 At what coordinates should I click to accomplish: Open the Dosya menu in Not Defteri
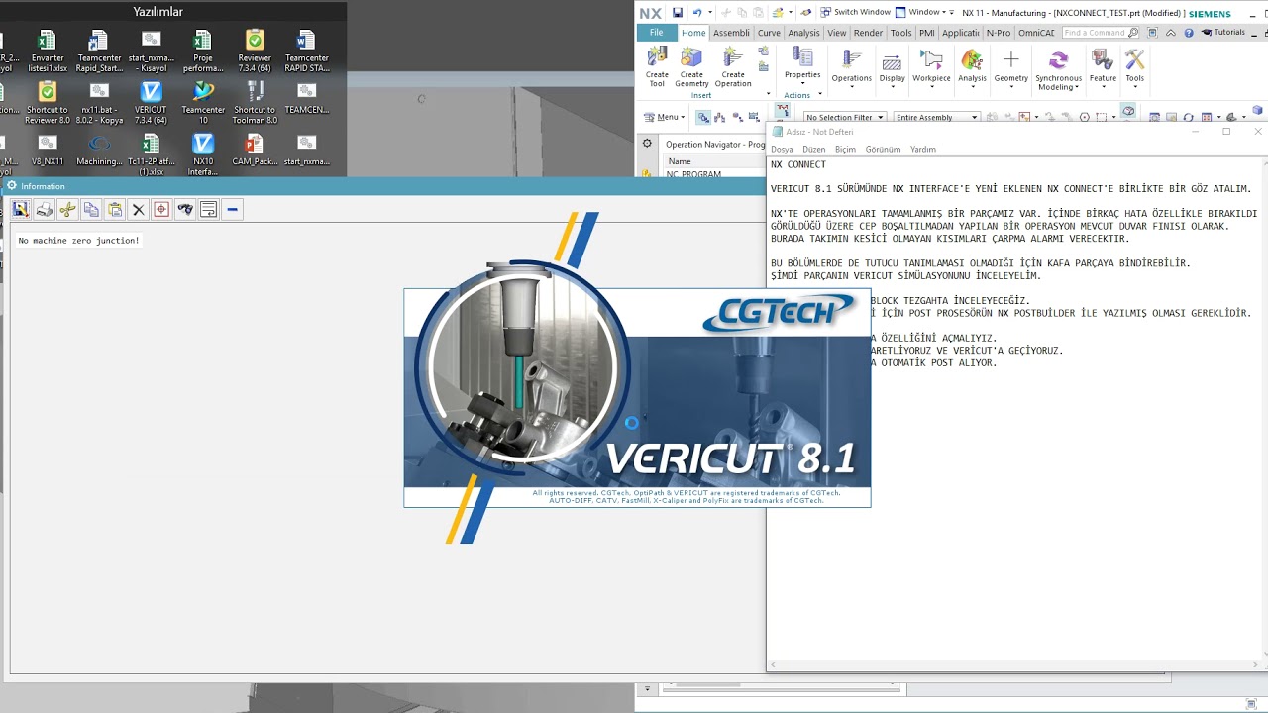[782, 150]
